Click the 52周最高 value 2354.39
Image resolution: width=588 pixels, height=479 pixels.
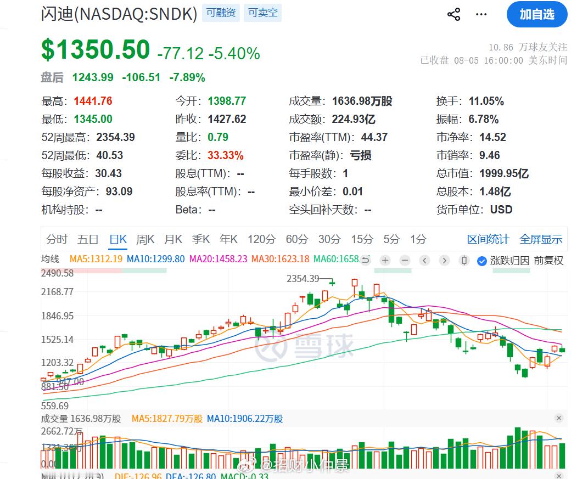click(115, 137)
